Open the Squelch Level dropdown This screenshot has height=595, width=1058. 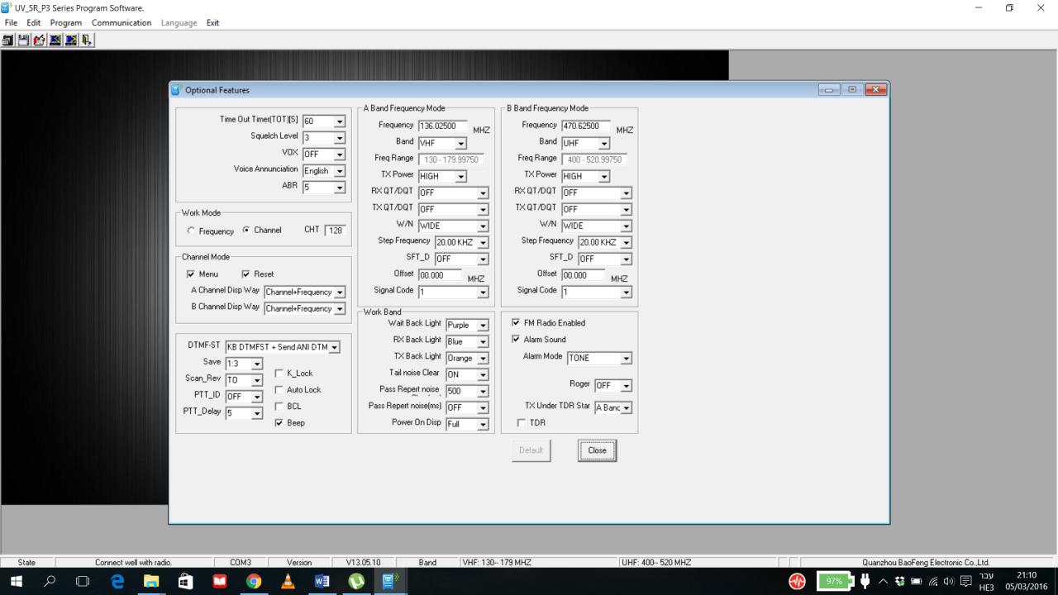[x=339, y=138]
